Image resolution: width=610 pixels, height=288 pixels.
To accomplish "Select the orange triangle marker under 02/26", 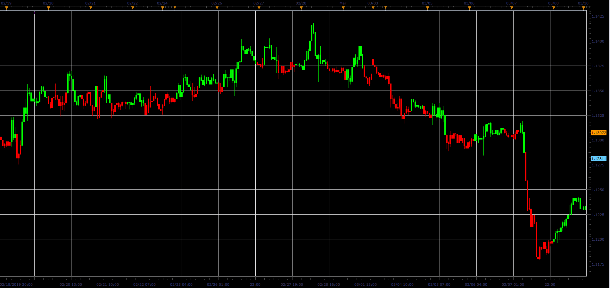I will (217, 8).
